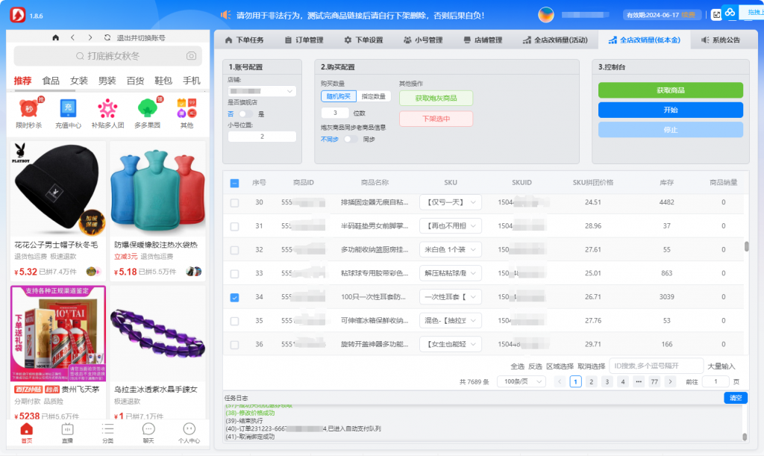The height and width of the screenshot is (456, 764).
Task: Tap 聊天 bottom navigation icon
Action: [148, 429]
